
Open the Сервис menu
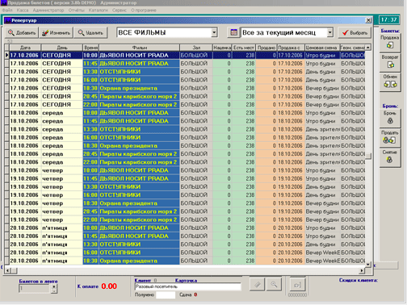(120, 10)
